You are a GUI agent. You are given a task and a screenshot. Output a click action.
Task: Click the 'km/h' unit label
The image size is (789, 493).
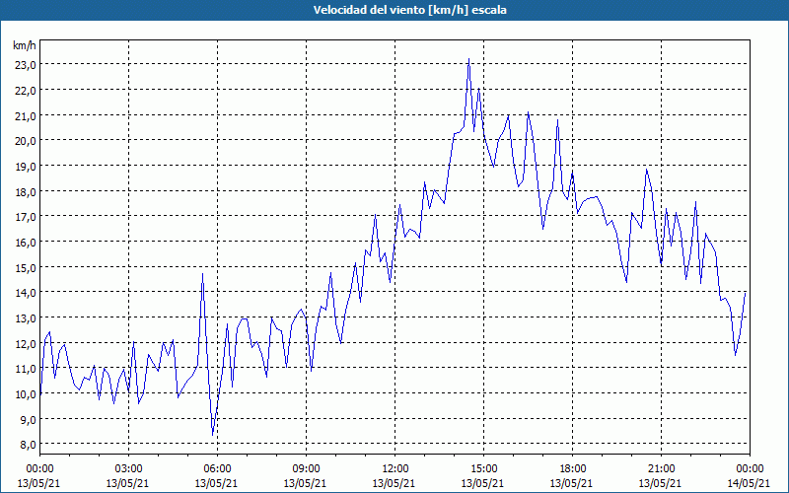(25, 45)
